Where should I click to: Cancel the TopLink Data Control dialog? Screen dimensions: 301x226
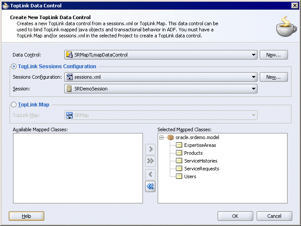tap(275, 216)
